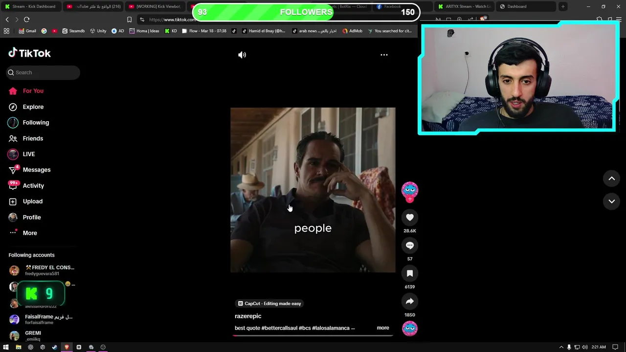Open a new browser tab
626x352 pixels.
coord(563,6)
